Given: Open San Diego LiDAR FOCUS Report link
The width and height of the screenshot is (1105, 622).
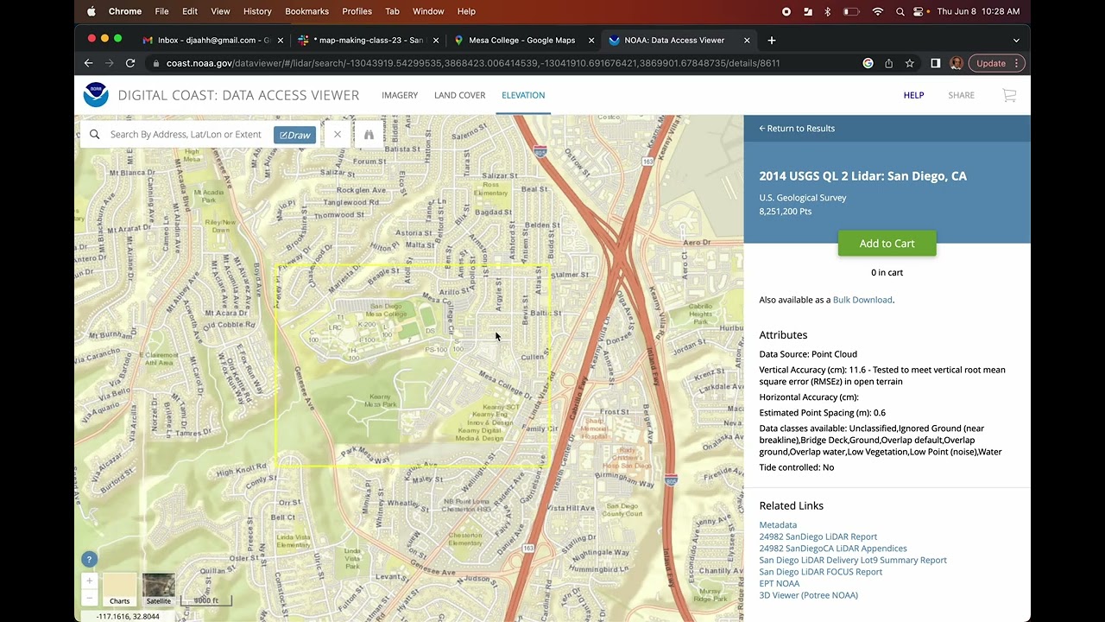Looking at the screenshot, I should pos(820,572).
